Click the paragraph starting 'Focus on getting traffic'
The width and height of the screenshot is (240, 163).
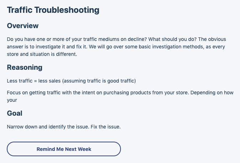click(120, 96)
